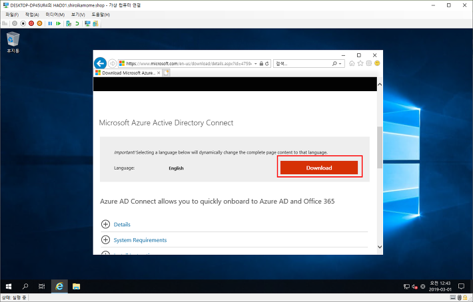Click the security lock icon in address bar
This screenshot has height=302, width=473.
point(261,64)
